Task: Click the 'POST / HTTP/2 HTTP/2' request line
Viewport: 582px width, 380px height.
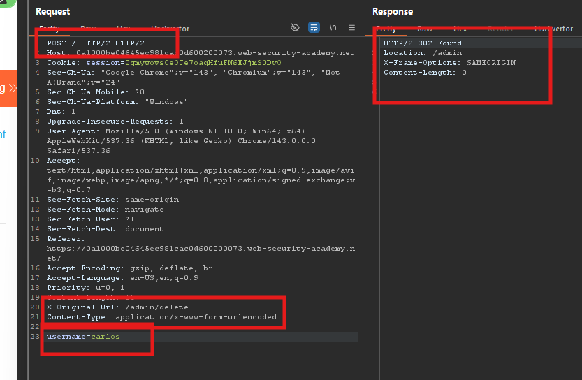Action: coord(96,43)
